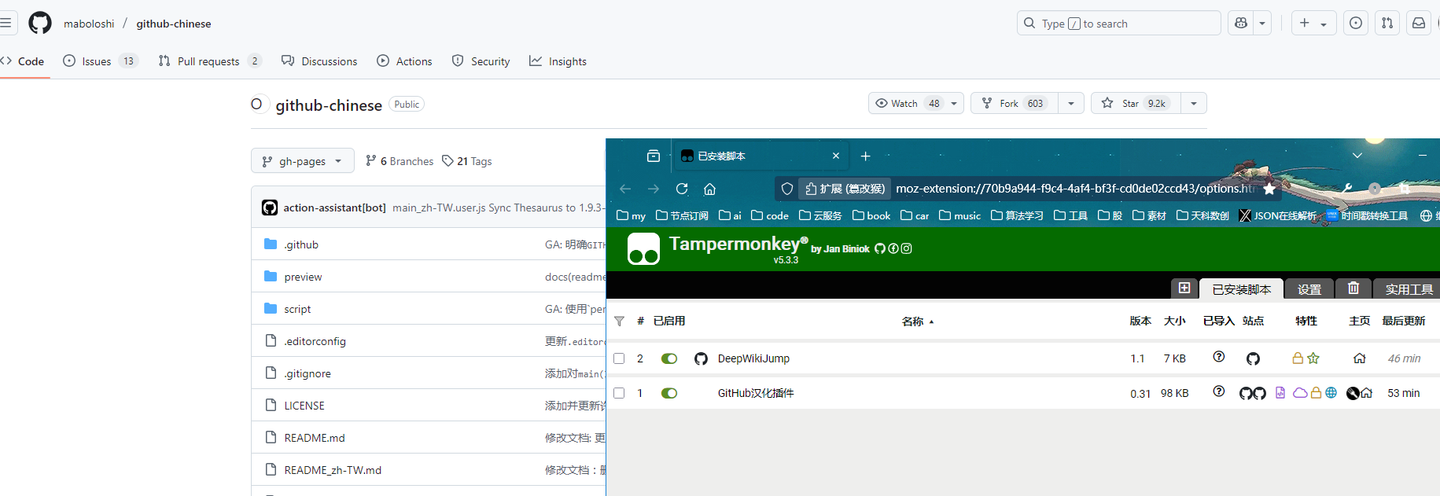This screenshot has width=1440, height=496.
Task: Expand the Watch notifications dropdown
Action: (954, 103)
